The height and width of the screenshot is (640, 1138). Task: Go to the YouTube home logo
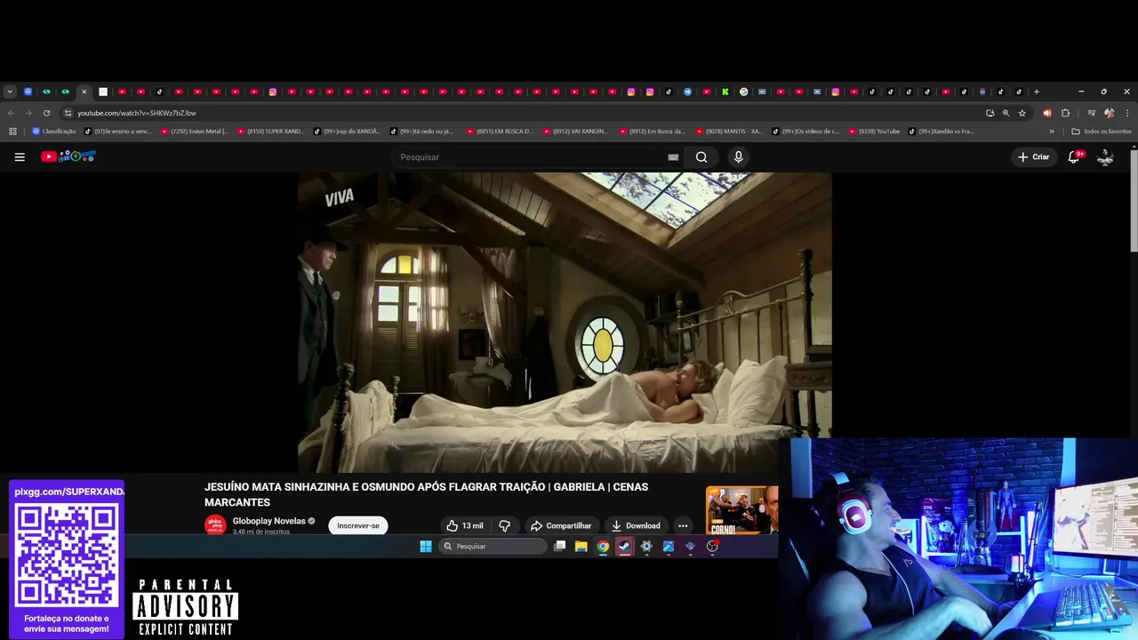[x=68, y=156]
